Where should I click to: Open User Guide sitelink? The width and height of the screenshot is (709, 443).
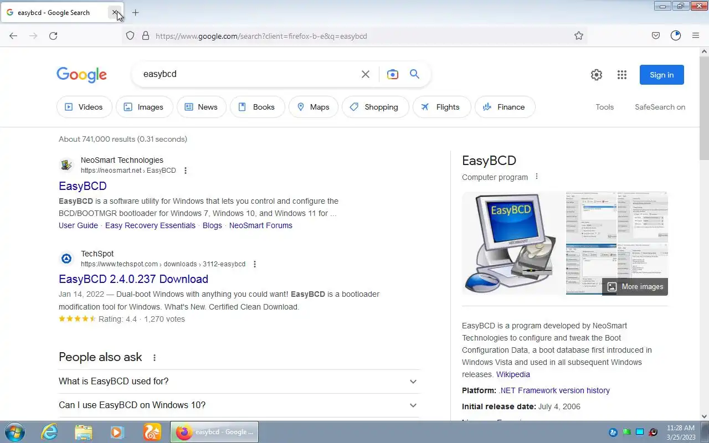point(78,225)
